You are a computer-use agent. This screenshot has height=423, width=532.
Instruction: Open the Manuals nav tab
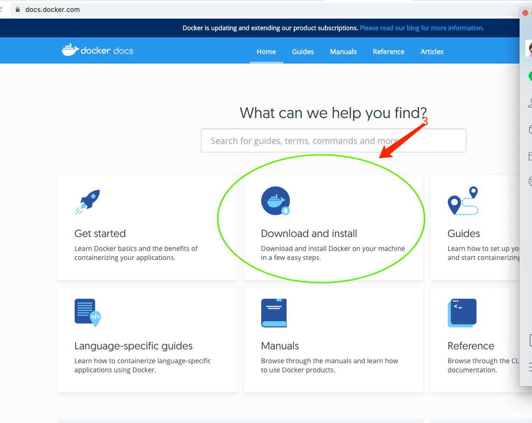[x=344, y=52]
